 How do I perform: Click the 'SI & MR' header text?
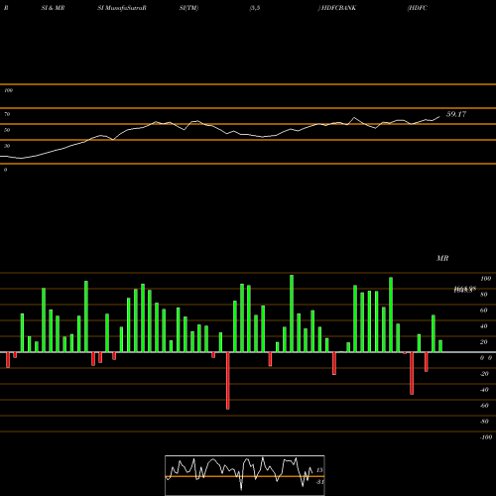53,8
